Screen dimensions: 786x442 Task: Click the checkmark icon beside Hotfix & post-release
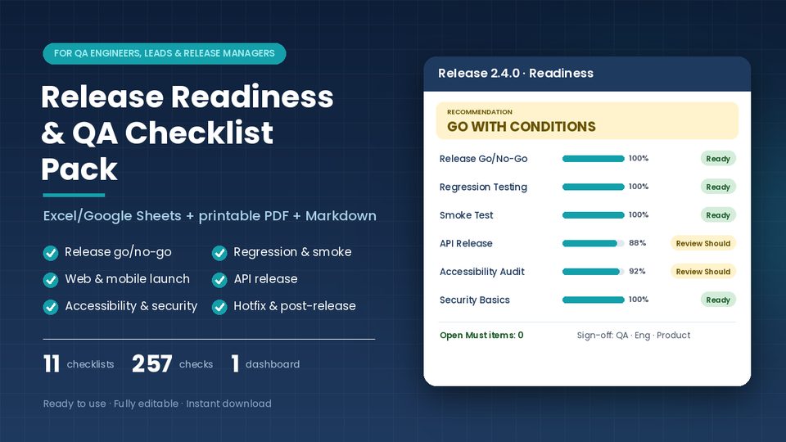219,307
